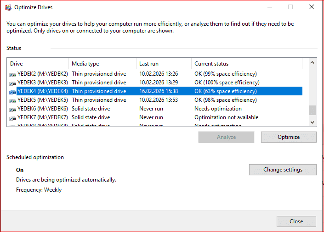Click the YEDEK6 drive icon
This screenshot has height=232, width=324.
click(12, 109)
